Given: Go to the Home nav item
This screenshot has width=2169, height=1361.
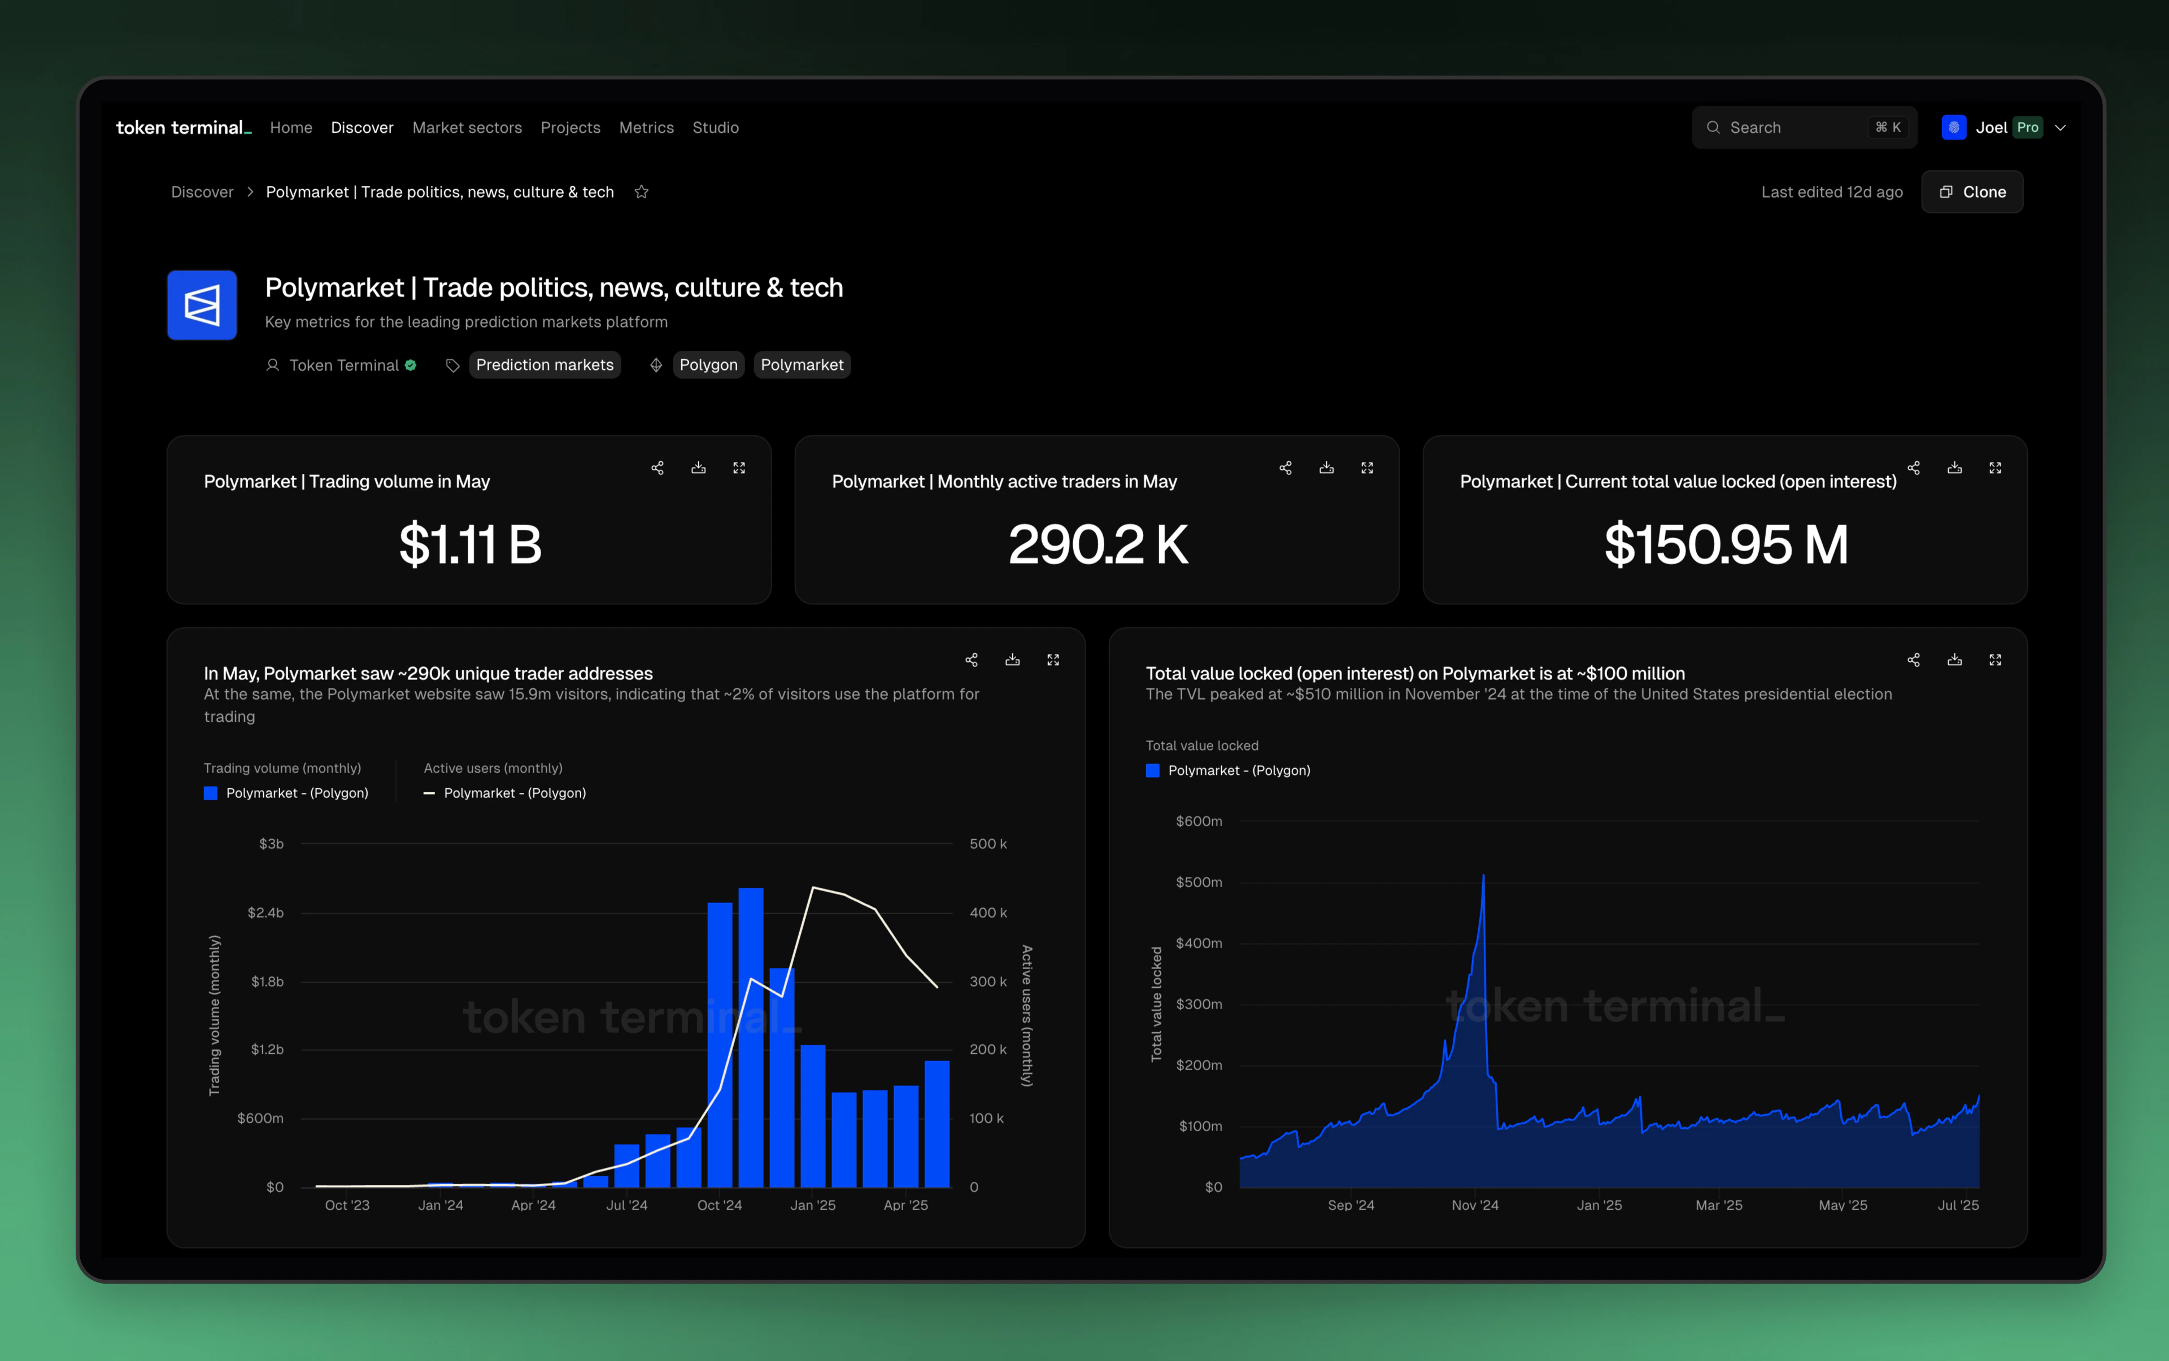Looking at the screenshot, I should tap(291, 128).
